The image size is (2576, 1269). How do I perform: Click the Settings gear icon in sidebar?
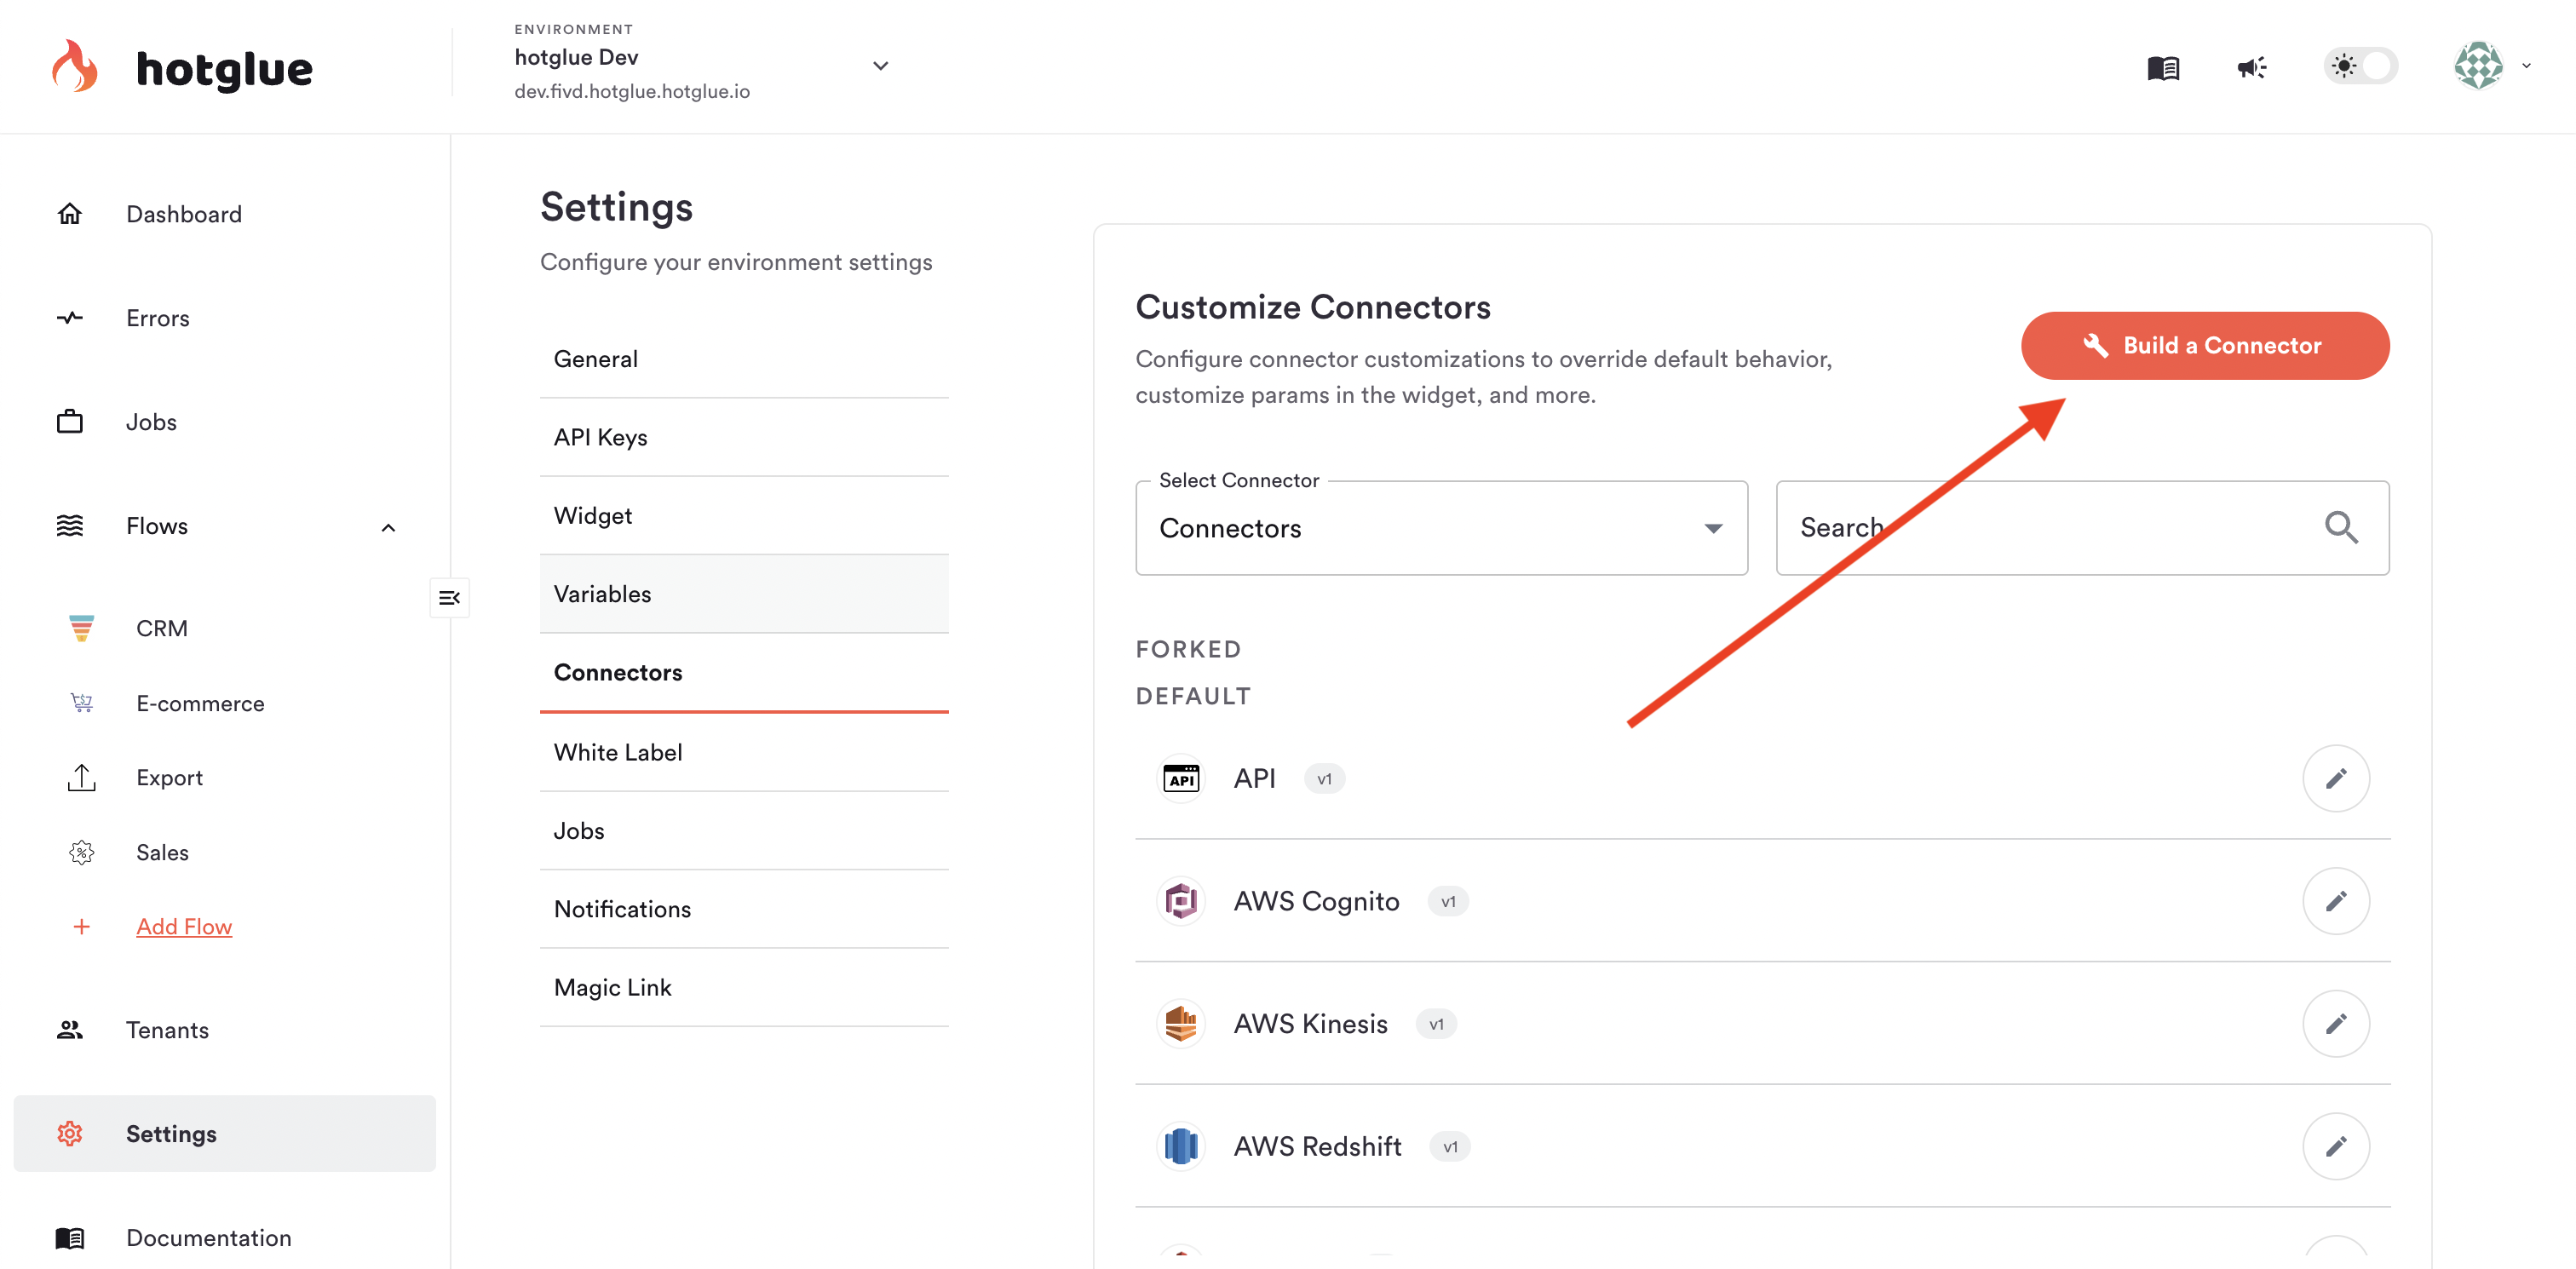[70, 1134]
